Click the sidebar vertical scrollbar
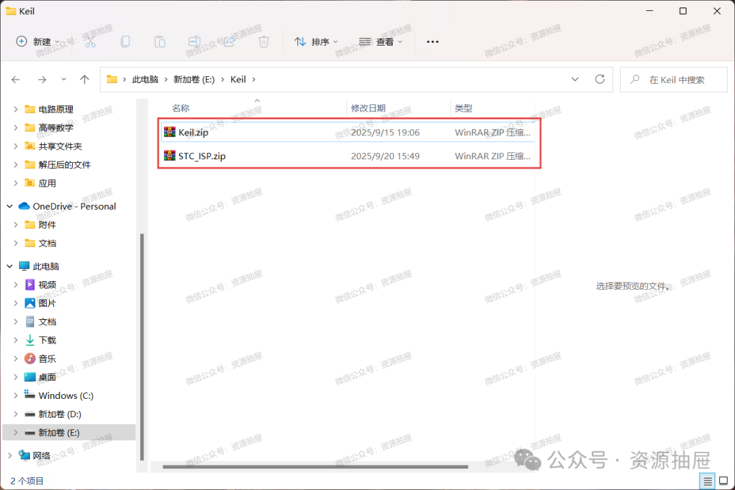 [x=142, y=347]
